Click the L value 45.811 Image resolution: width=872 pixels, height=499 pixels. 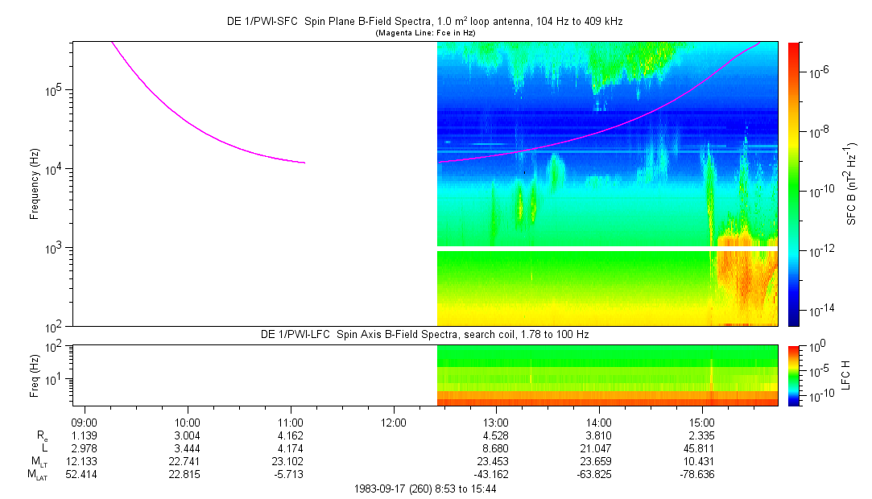pos(702,448)
